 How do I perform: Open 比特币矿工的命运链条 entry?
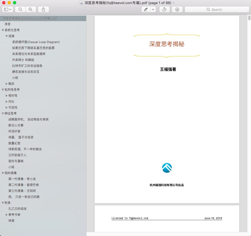27,66
